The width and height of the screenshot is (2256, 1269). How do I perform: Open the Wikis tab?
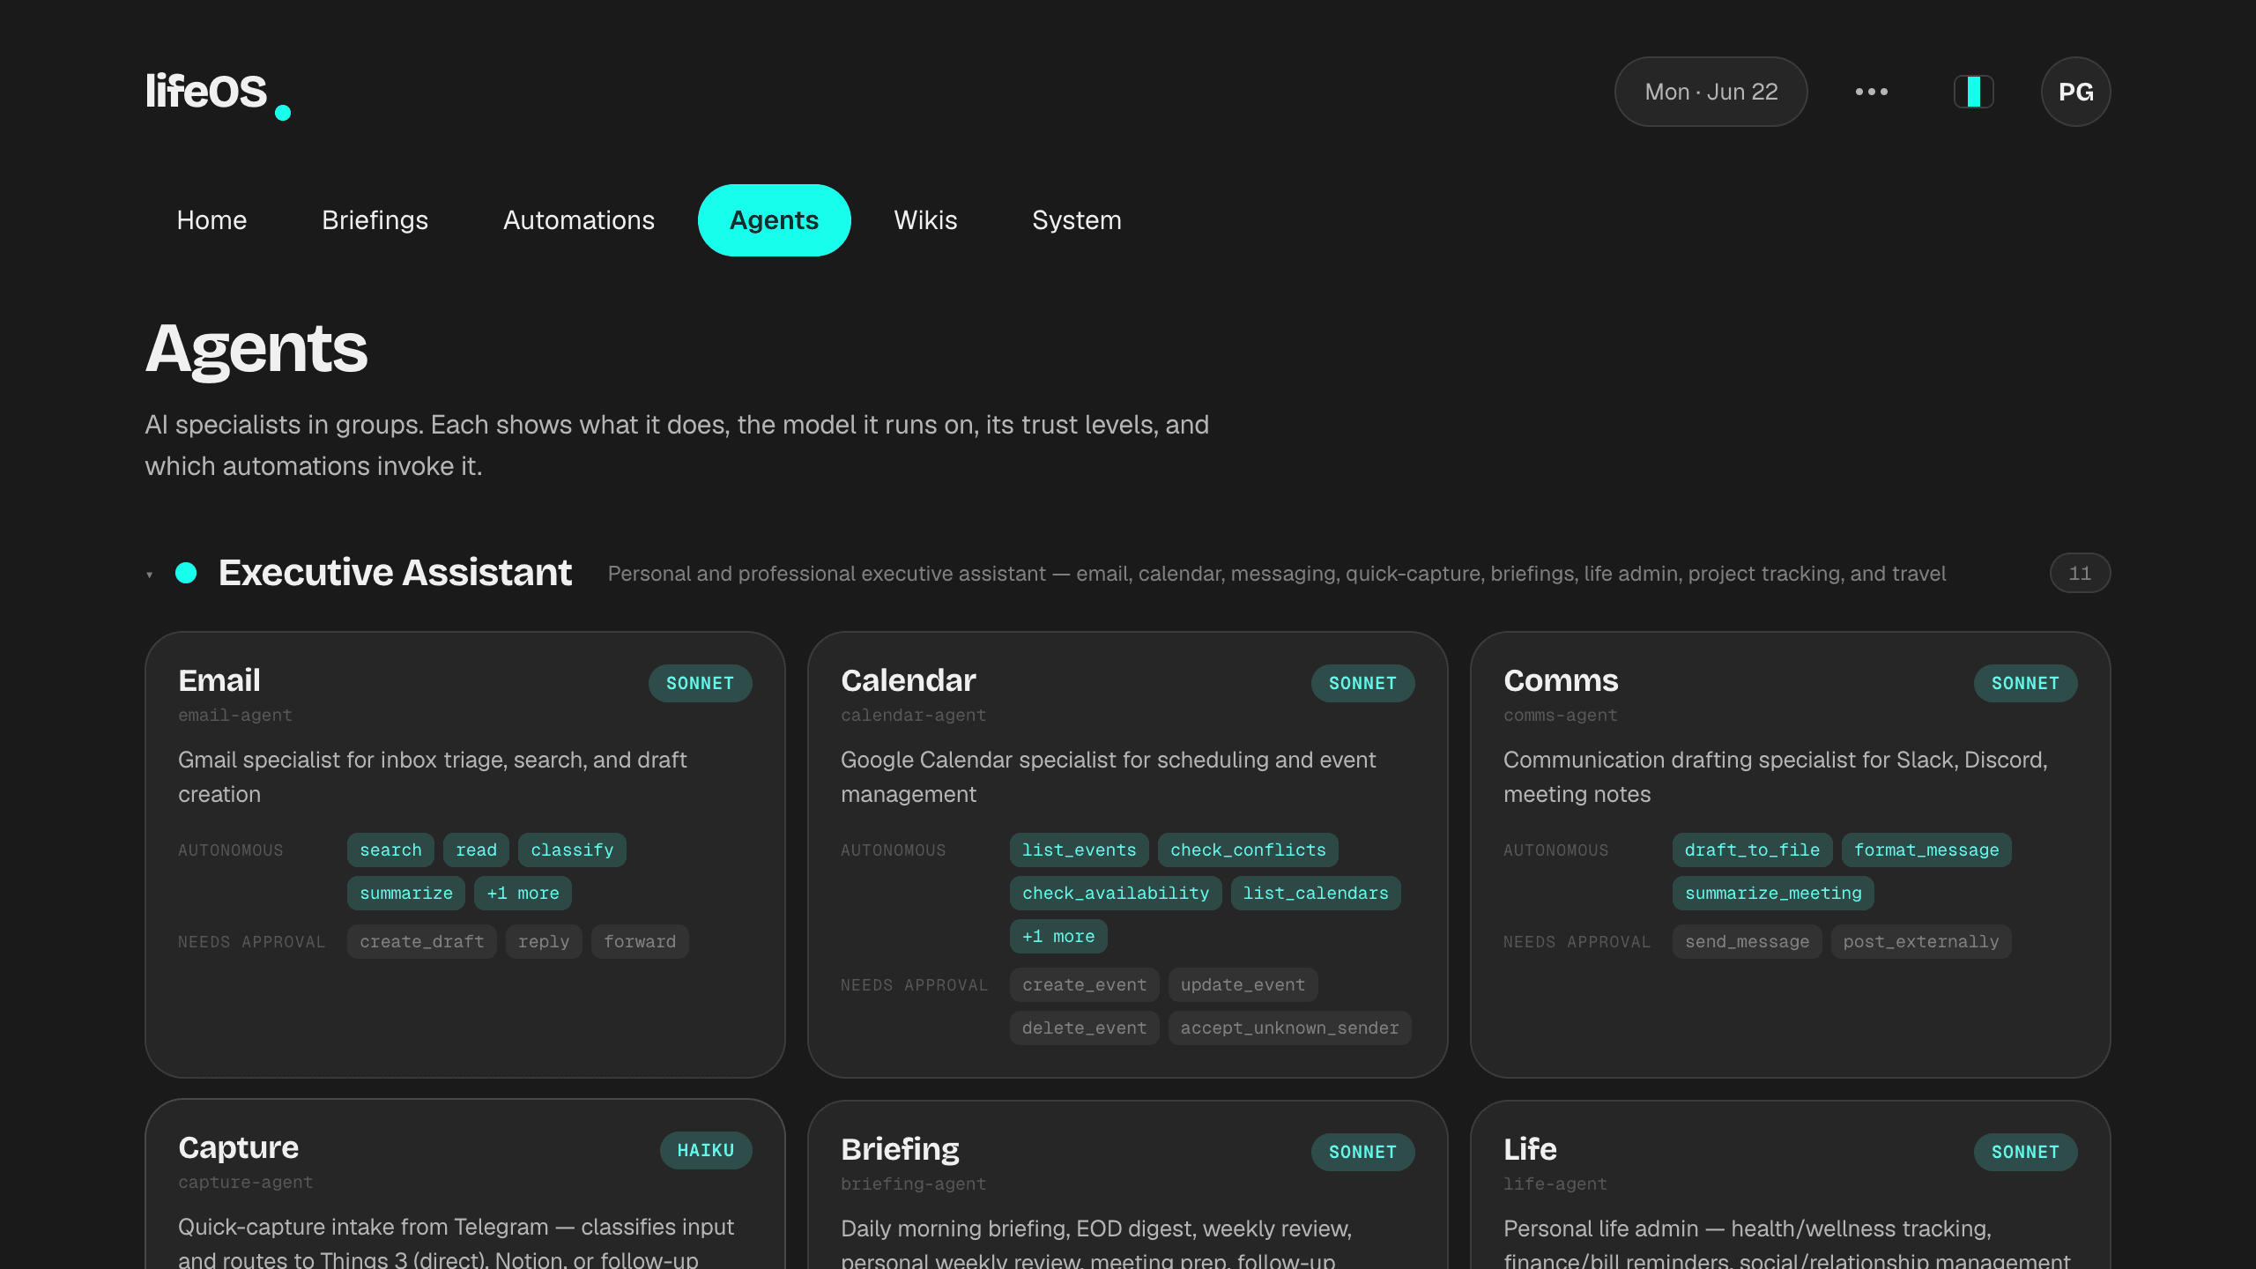coord(925,220)
